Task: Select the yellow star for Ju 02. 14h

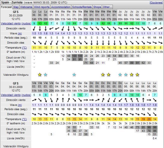Action: tap(137, 75)
